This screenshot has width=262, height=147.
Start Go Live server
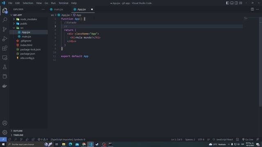pos(248,139)
